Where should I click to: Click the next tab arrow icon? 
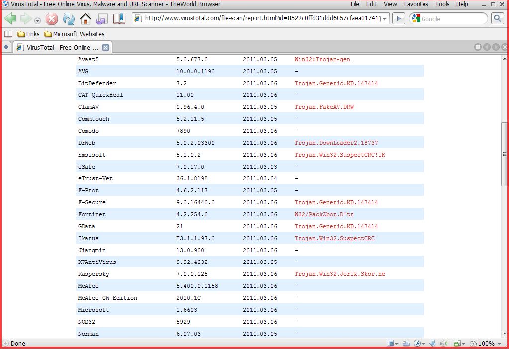point(496,47)
